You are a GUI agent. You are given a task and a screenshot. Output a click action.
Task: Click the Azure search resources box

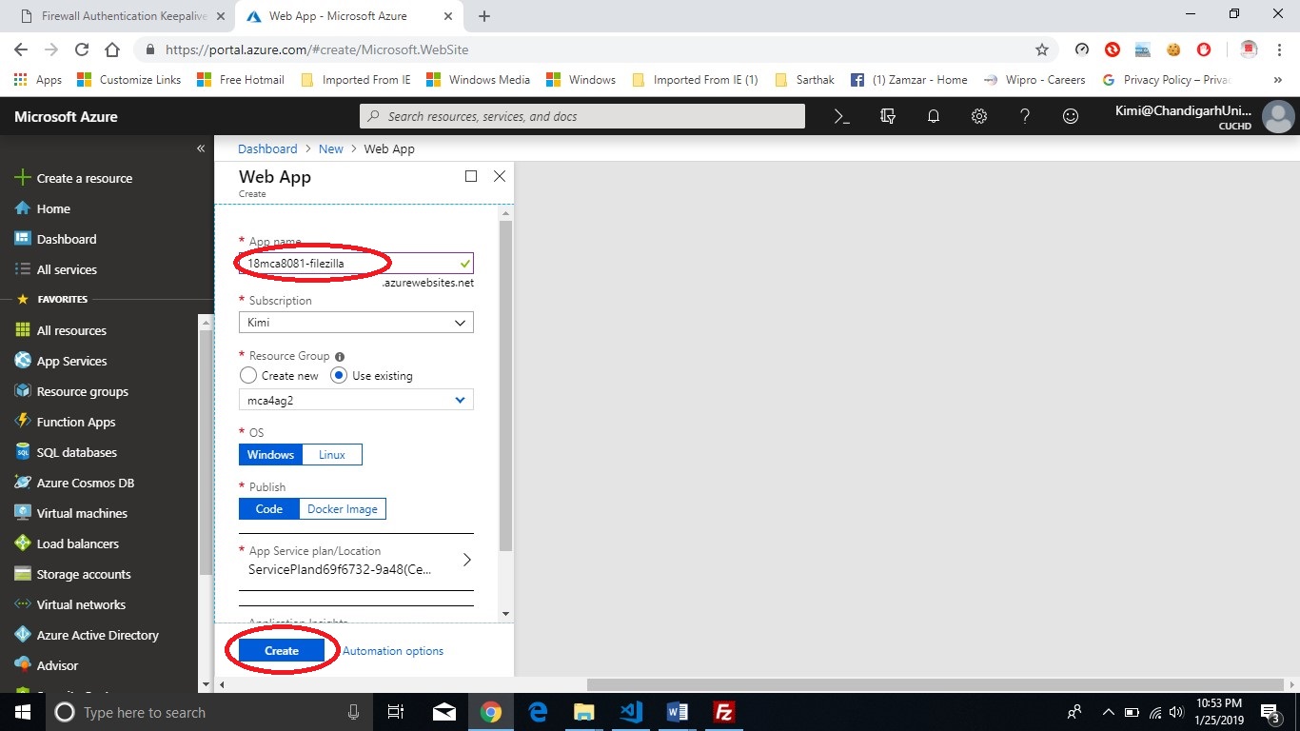point(582,116)
